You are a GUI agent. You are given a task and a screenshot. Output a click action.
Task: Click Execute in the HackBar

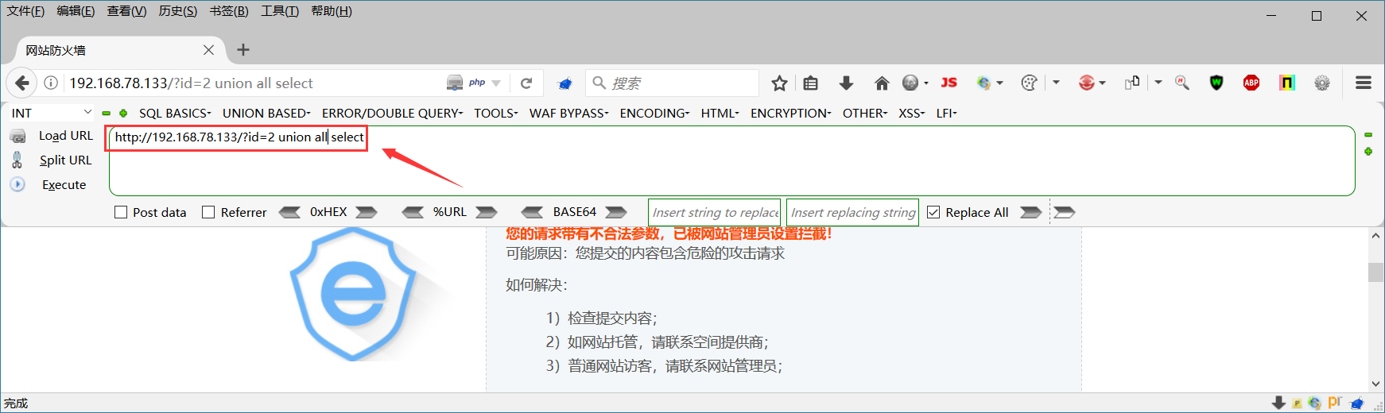[x=64, y=184]
